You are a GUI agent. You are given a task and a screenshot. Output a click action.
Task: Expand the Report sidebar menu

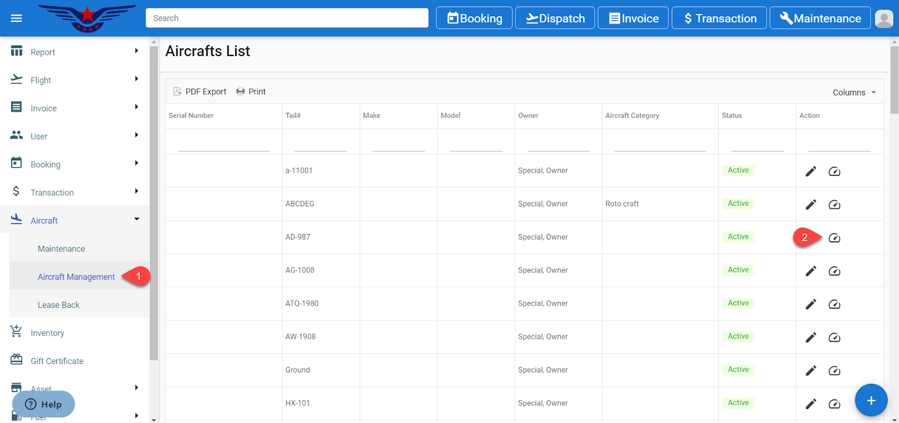click(x=75, y=52)
